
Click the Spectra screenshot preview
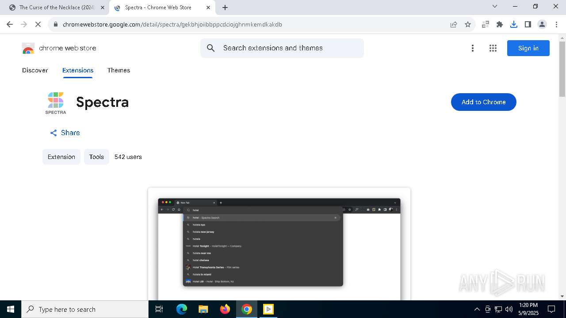279,244
